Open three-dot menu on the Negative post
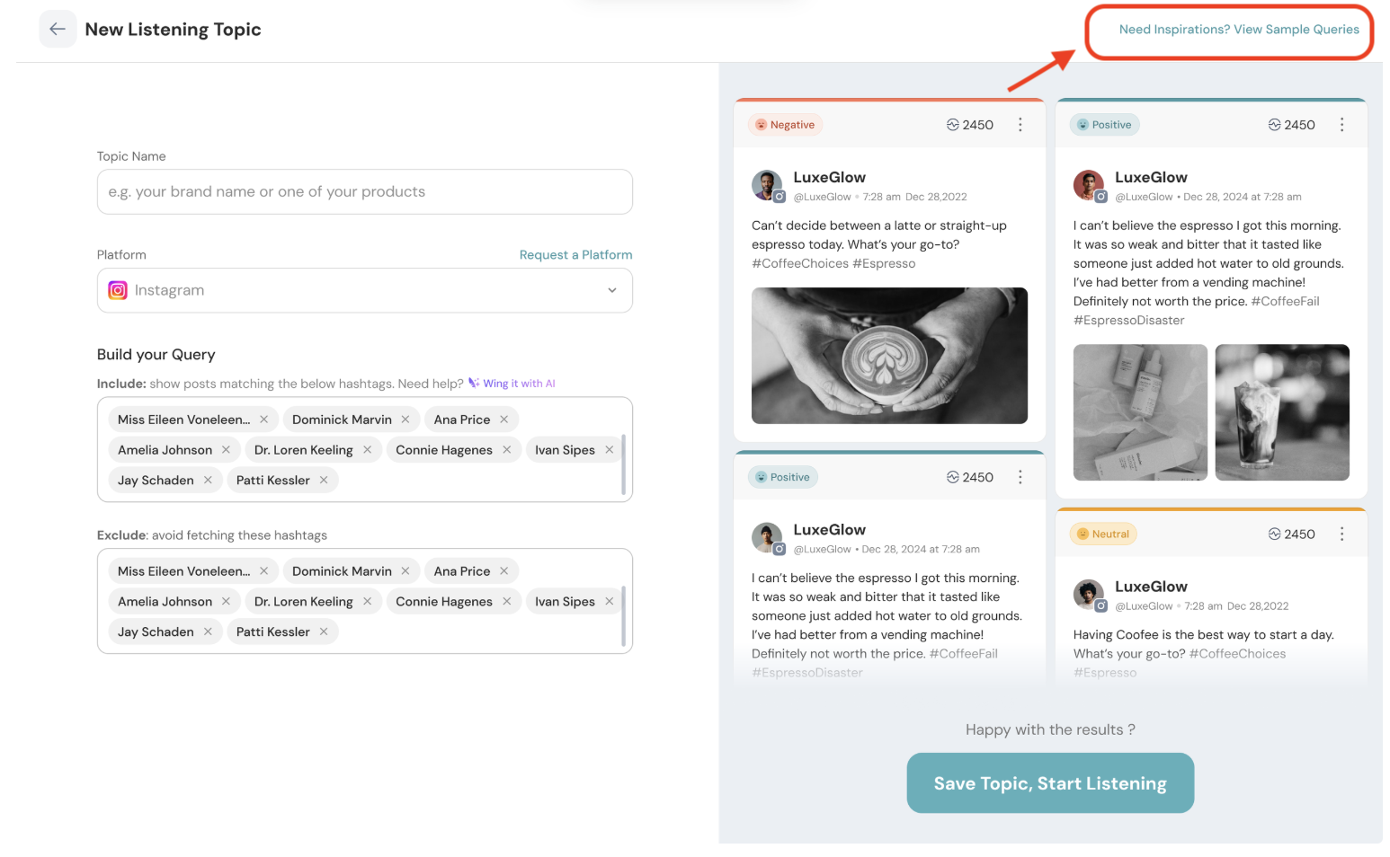Viewport: 1390px width, 857px height. point(1020,125)
